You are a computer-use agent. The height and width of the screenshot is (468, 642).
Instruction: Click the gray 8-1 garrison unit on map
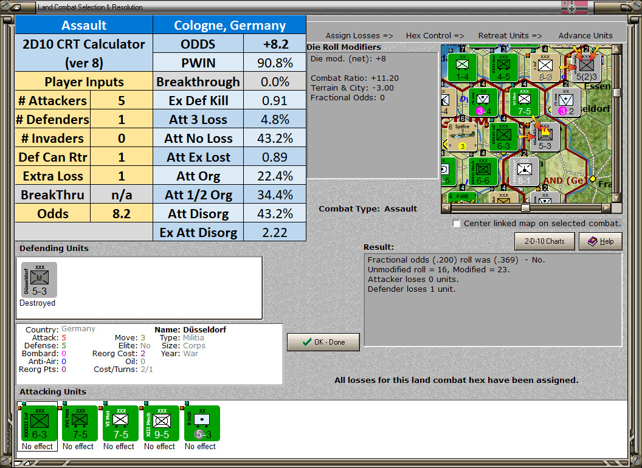click(524, 171)
